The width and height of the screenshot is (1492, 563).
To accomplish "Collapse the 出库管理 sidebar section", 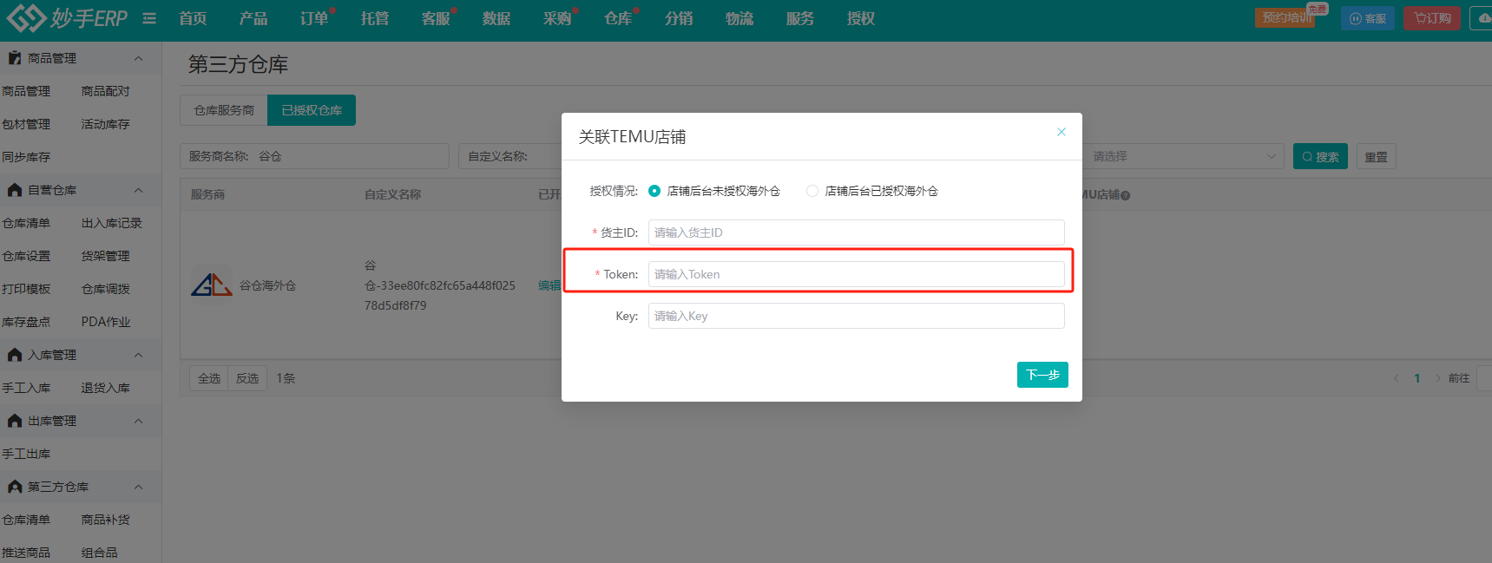I will (x=138, y=421).
